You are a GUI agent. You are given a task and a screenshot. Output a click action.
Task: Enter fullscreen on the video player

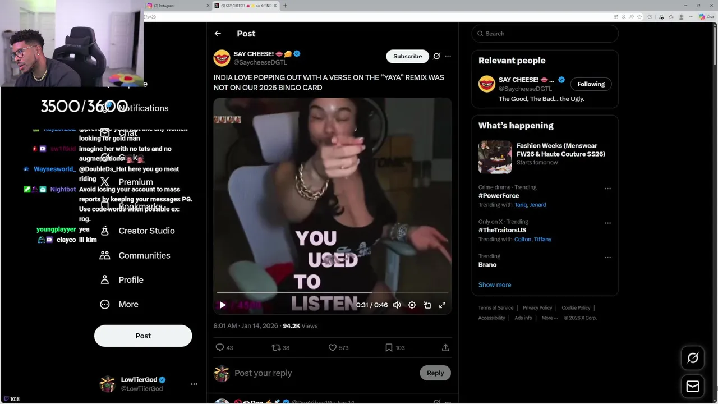(x=442, y=305)
